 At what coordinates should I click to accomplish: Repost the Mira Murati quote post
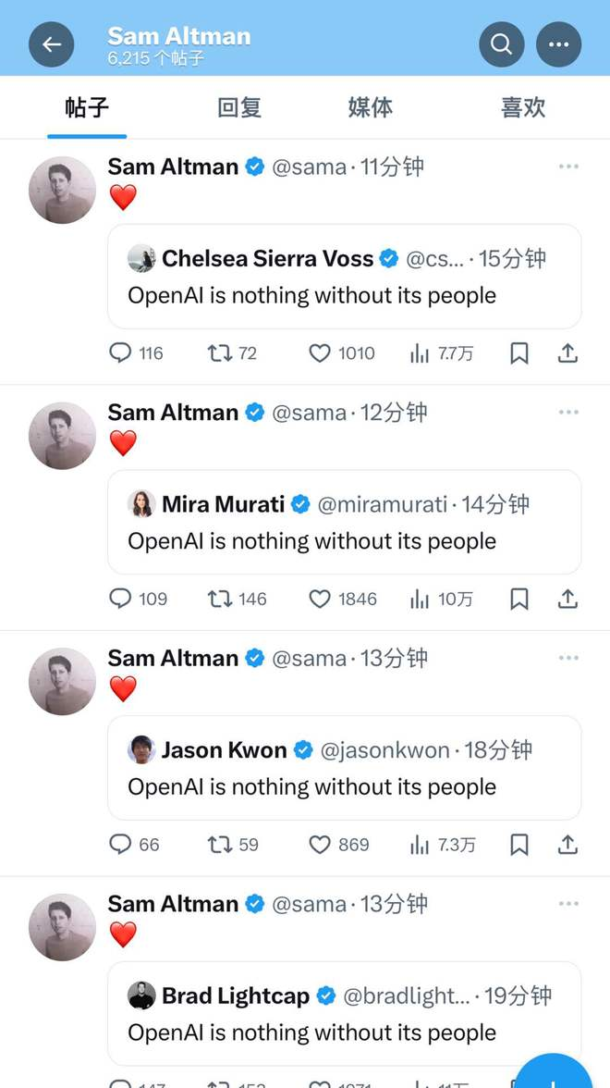coord(220,599)
